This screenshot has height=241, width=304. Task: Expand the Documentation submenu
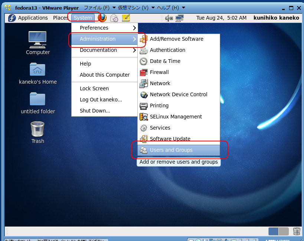[105, 50]
